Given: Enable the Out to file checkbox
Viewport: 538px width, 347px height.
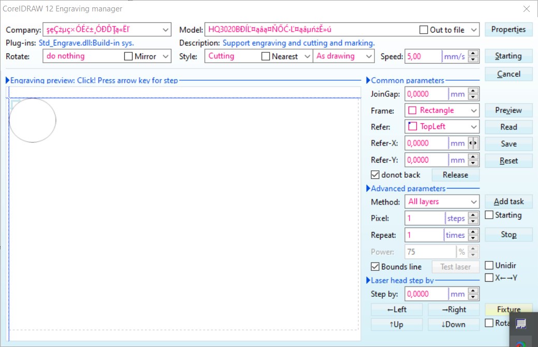Looking at the screenshot, I should 424,30.
